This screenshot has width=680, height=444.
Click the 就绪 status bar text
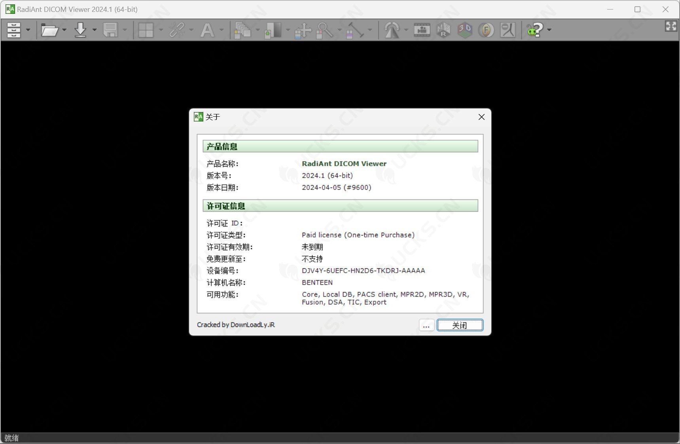pyautogui.click(x=11, y=438)
